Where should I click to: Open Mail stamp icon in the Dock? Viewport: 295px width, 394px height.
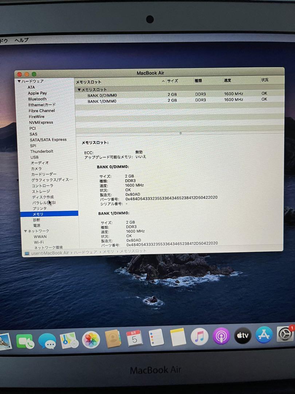coord(5,342)
